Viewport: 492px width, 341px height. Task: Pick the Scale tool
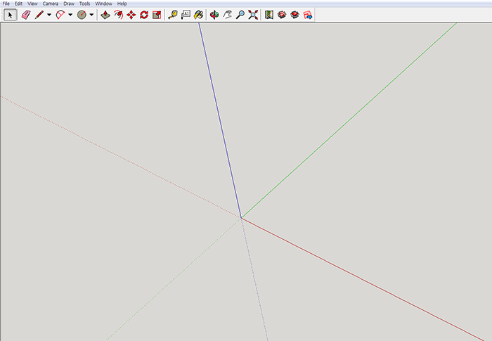(x=157, y=15)
